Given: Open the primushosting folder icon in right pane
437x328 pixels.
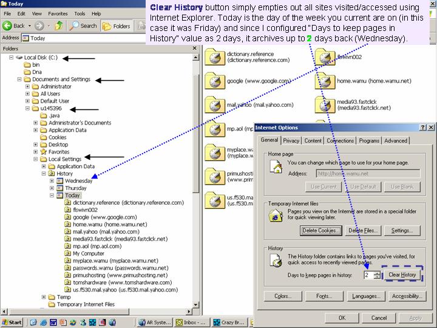Looking at the screenshot, I should click(215, 177).
